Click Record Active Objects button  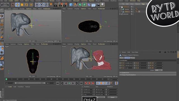(86, 83)
